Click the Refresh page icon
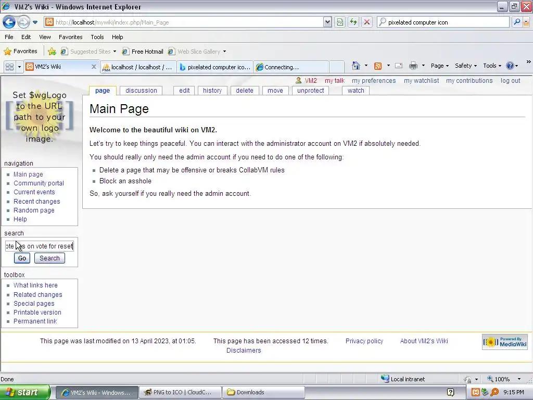The image size is (533, 400). (353, 22)
